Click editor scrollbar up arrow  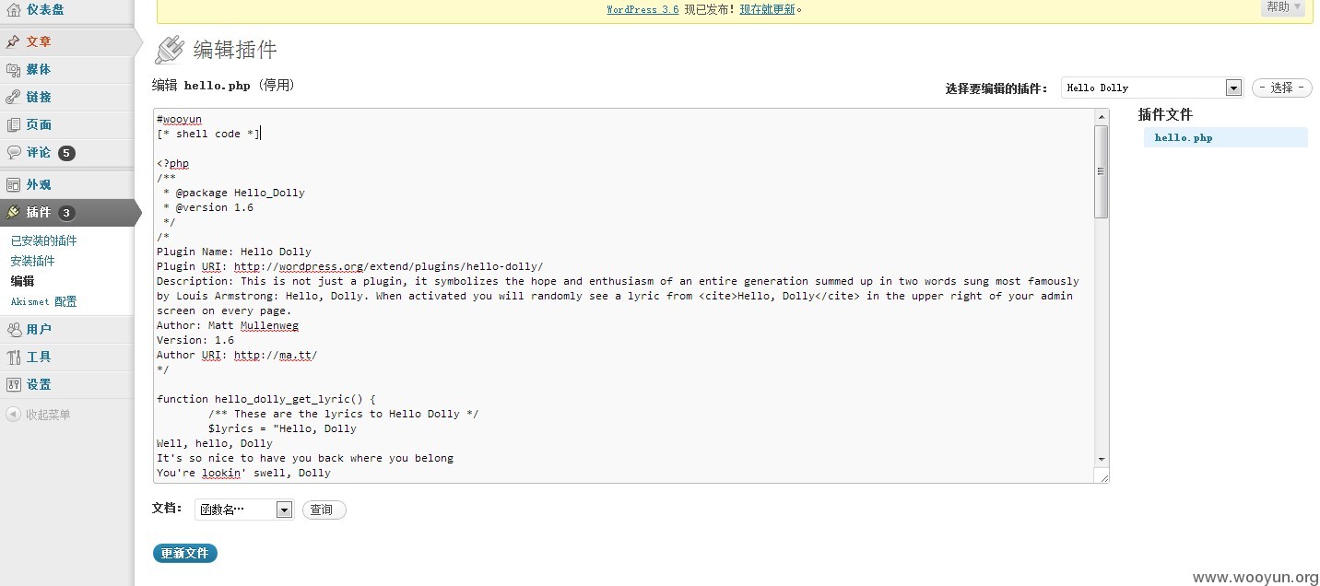coord(1102,116)
